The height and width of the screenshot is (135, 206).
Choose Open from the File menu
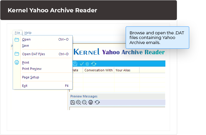[43, 39]
